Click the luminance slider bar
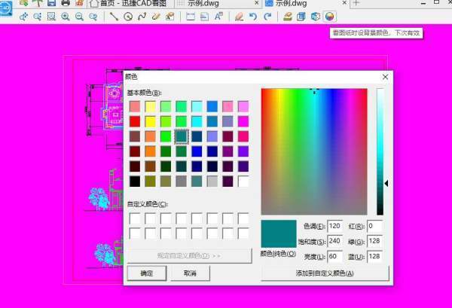This screenshot has height=308, width=452. click(380, 152)
